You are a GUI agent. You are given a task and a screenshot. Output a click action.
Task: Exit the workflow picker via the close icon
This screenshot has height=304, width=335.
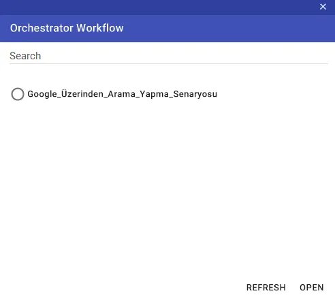pyautogui.click(x=323, y=7)
